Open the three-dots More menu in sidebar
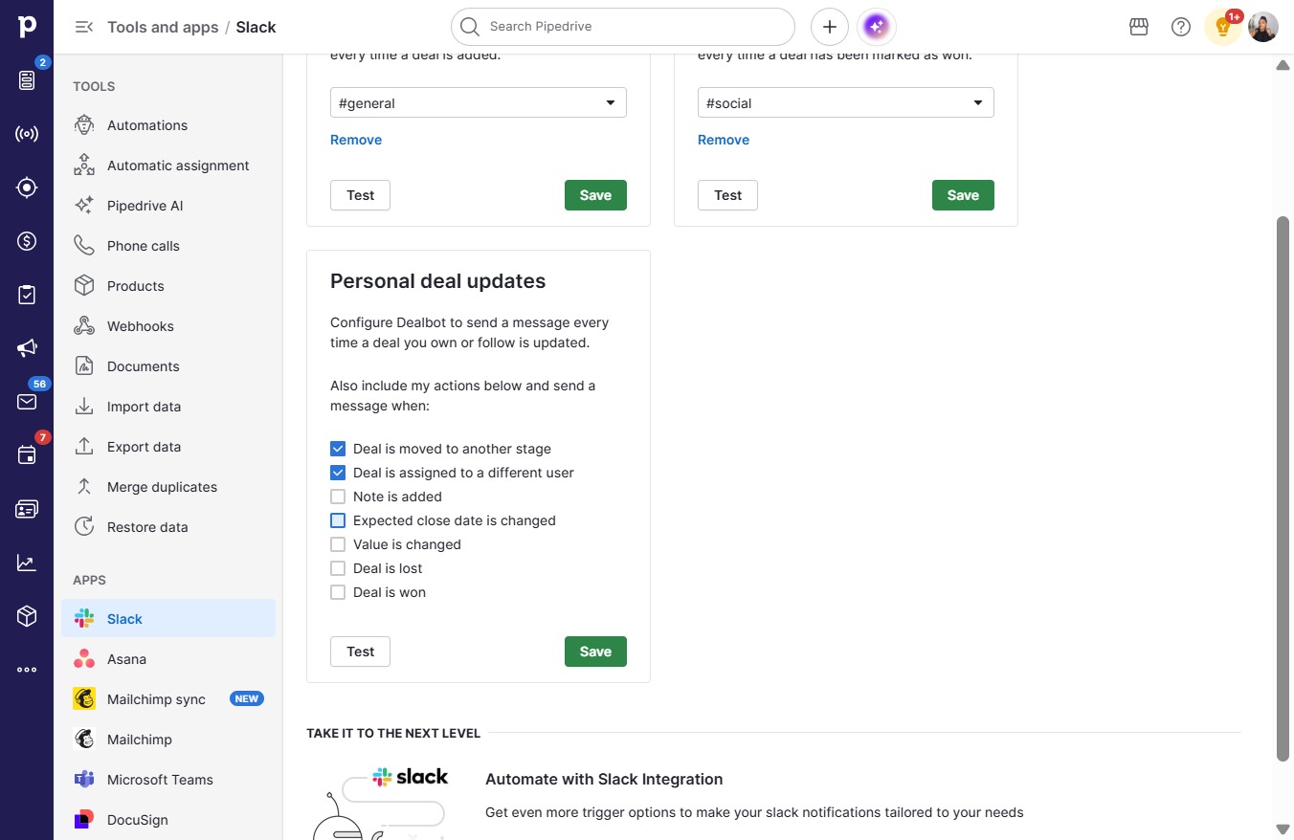 pos(27,670)
